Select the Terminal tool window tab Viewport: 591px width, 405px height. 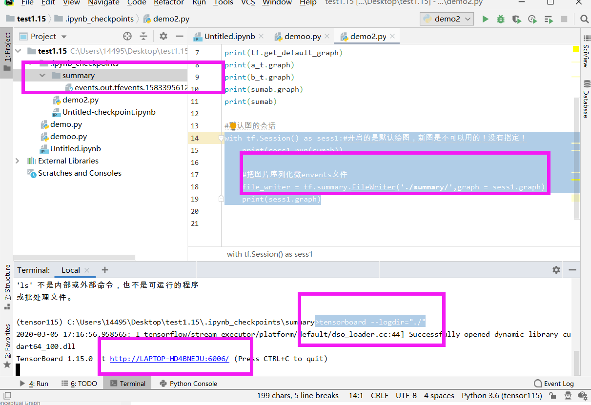pos(128,384)
